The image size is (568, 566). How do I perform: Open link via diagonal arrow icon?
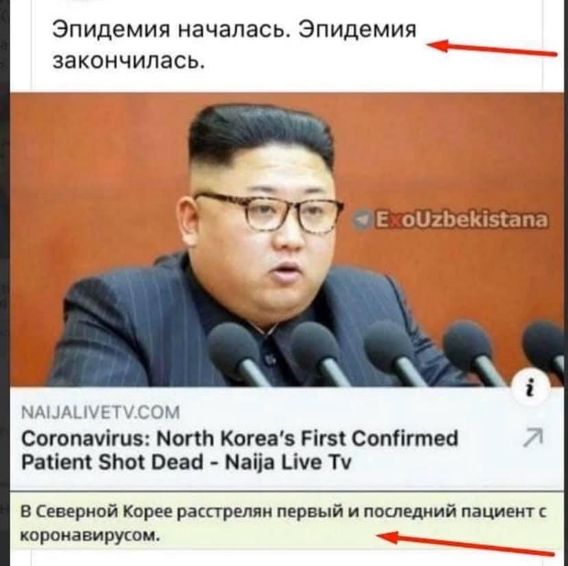(534, 437)
